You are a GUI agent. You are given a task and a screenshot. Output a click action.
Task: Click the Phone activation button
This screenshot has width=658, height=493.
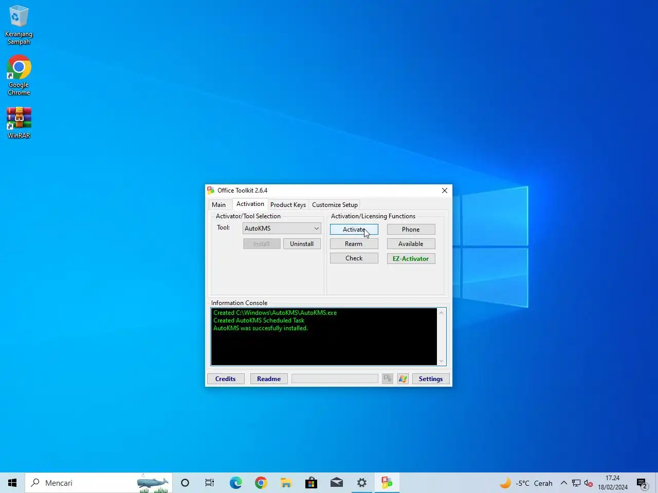point(411,230)
